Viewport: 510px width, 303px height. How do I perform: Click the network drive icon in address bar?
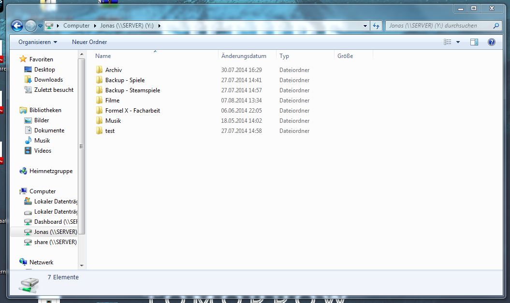49,25
